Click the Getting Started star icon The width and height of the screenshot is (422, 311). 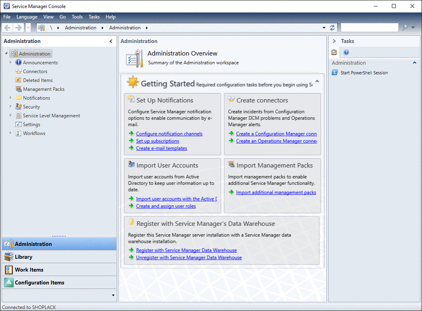[x=133, y=82]
